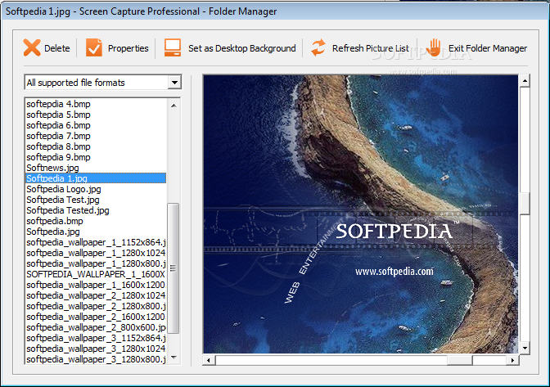Select softpedia_wallpaper_3_1152x864 file
The height and width of the screenshot is (387, 550).
(x=96, y=338)
